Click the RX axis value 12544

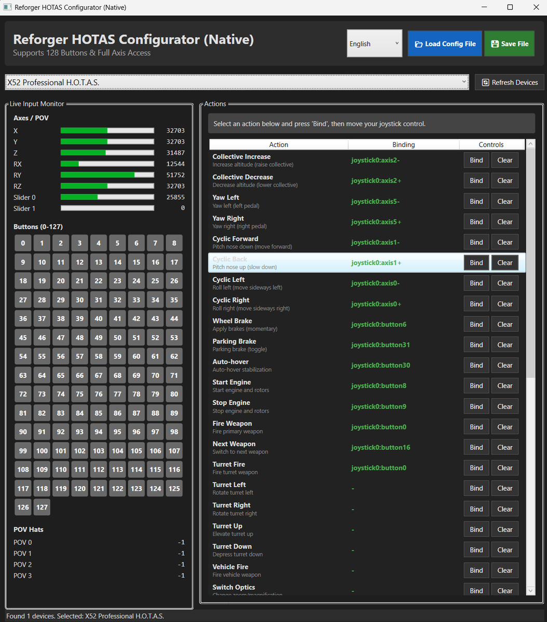pos(175,164)
